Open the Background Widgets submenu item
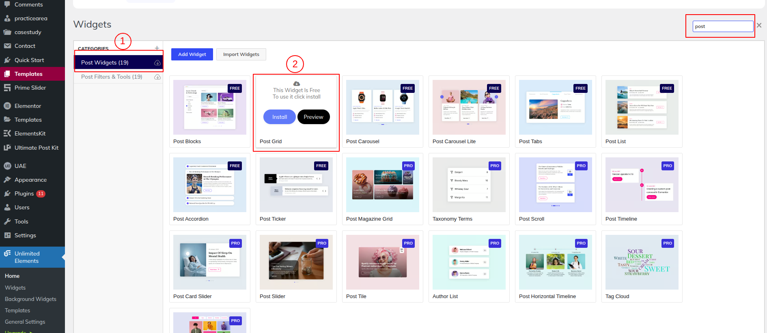The width and height of the screenshot is (767, 333). (30, 299)
